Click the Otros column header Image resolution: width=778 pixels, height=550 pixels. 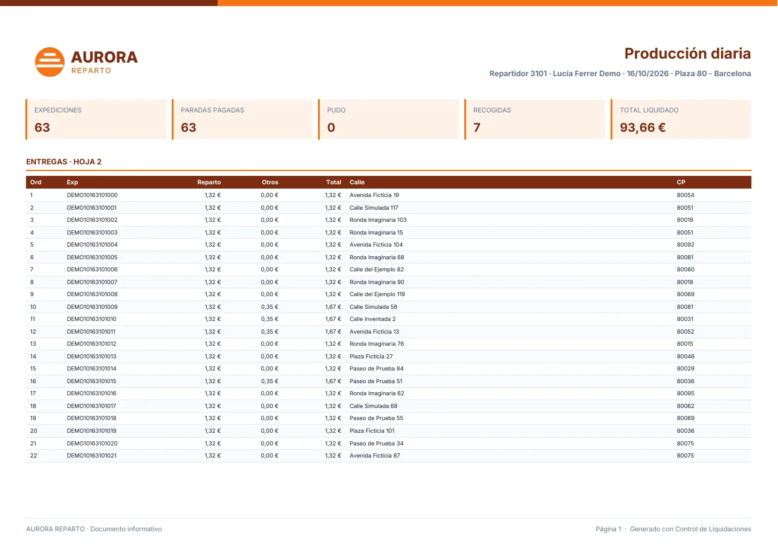[x=270, y=182]
